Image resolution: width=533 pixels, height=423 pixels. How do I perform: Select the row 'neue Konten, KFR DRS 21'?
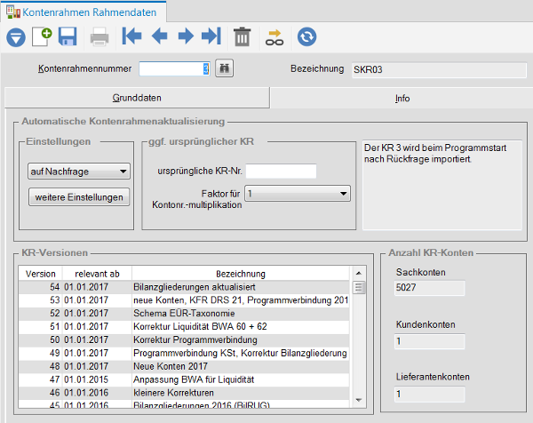tap(184, 300)
